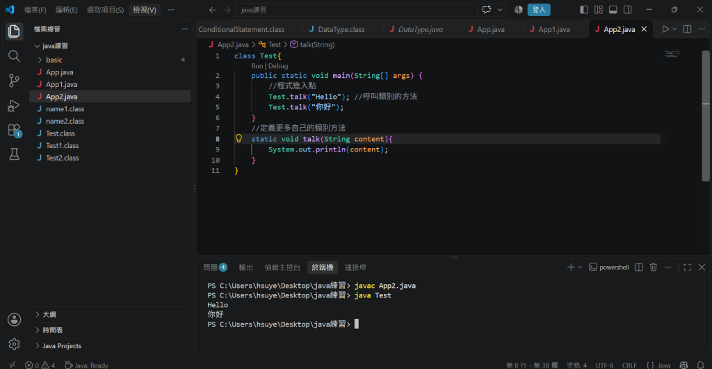Switch to the 偵錯主控台 debug console tab
This screenshot has width=712, height=369.
coord(282,268)
